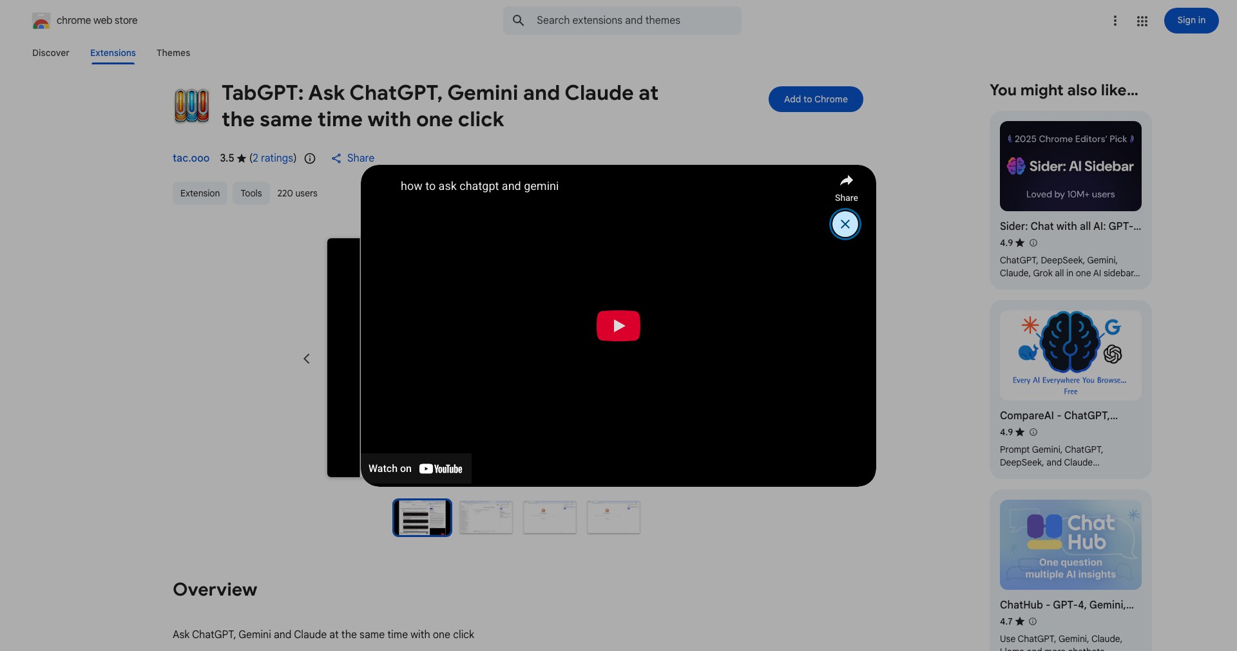Select the third screenshot thumbnail

(x=550, y=518)
